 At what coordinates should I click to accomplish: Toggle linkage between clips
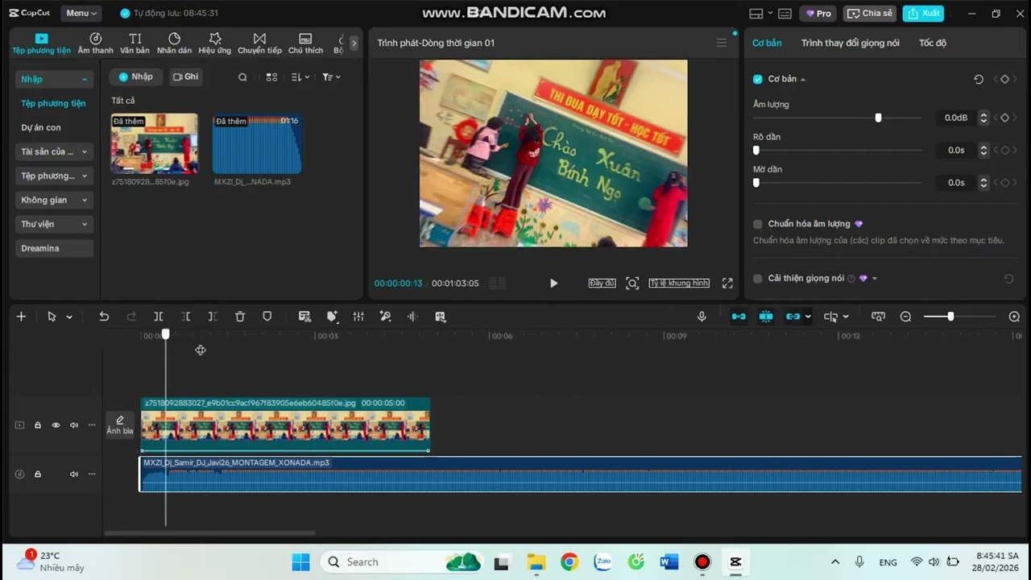[793, 317]
